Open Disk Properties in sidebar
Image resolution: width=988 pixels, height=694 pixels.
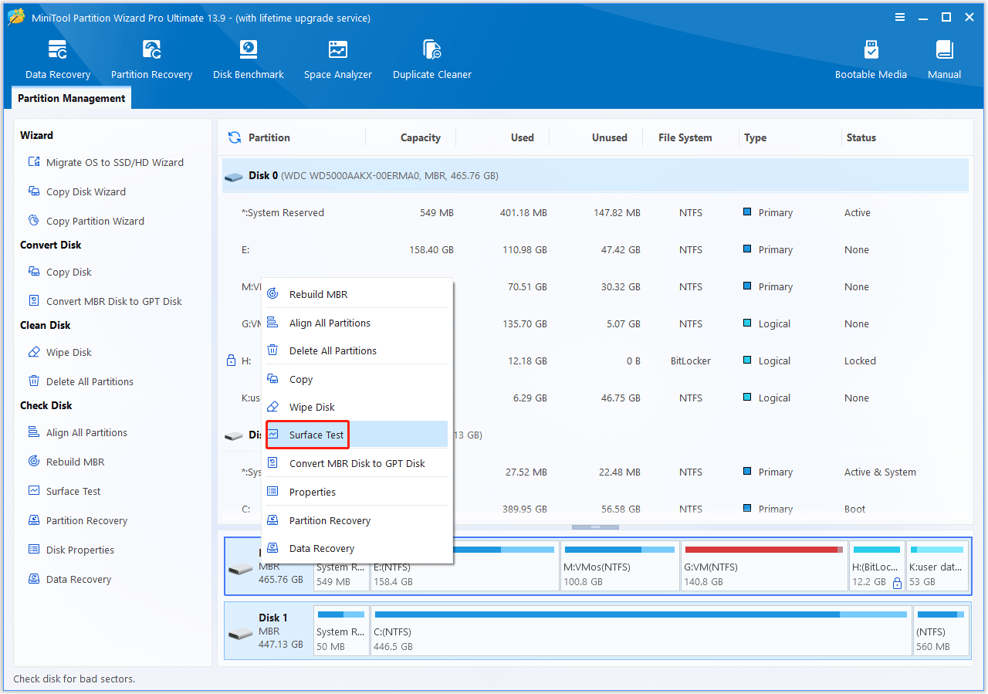[x=71, y=550]
